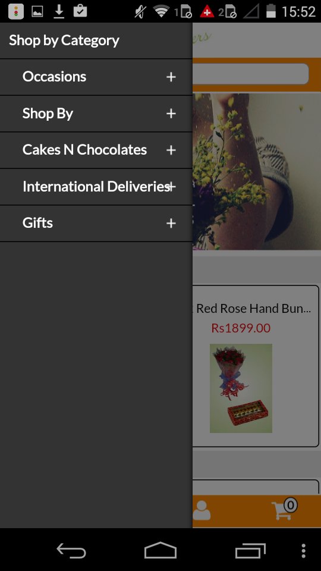The image size is (321, 571).
Task: Tap the Shop by Category header
Action: click(x=64, y=40)
